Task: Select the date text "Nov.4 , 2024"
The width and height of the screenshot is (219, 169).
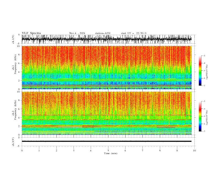Action: [x=77, y=33]
